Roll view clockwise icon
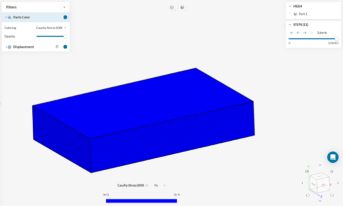Screen dimensions: 343x206 coord(332,195)
